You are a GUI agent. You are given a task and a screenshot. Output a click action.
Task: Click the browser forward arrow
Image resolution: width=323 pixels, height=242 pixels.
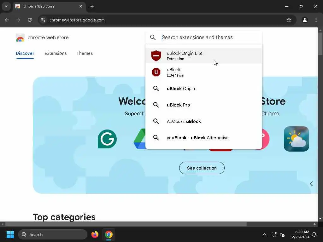[x=18, y=20]
